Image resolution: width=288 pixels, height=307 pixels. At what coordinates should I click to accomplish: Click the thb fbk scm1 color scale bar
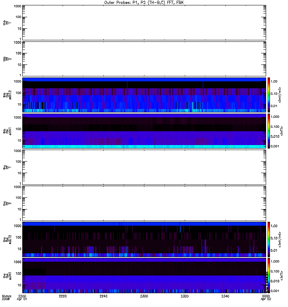pos(269,131)
